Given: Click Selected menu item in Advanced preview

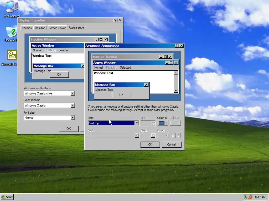Looking at the screenshot, I should click(x=125, y=68).
